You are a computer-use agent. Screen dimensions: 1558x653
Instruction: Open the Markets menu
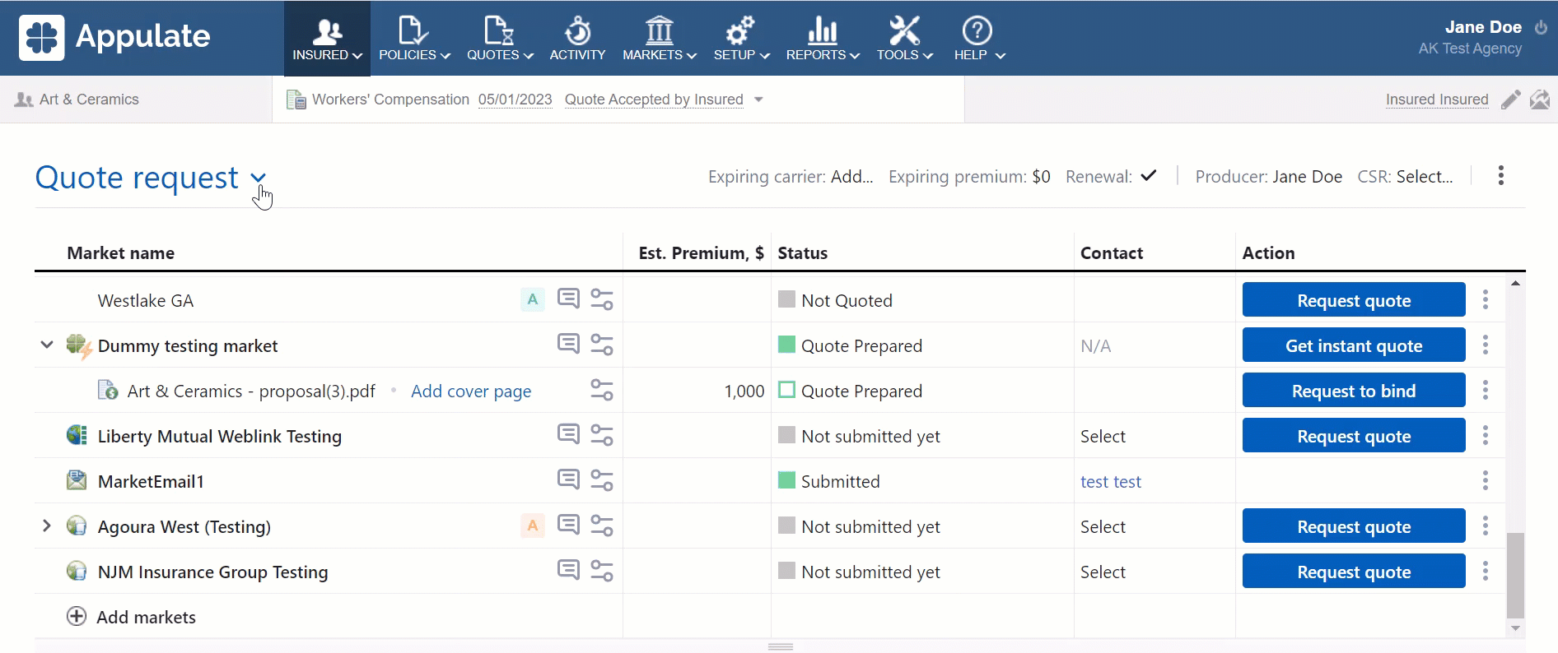point(660,39)
